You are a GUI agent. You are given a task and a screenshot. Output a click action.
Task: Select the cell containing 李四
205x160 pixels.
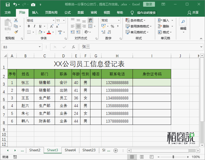(x=25, y=90)
